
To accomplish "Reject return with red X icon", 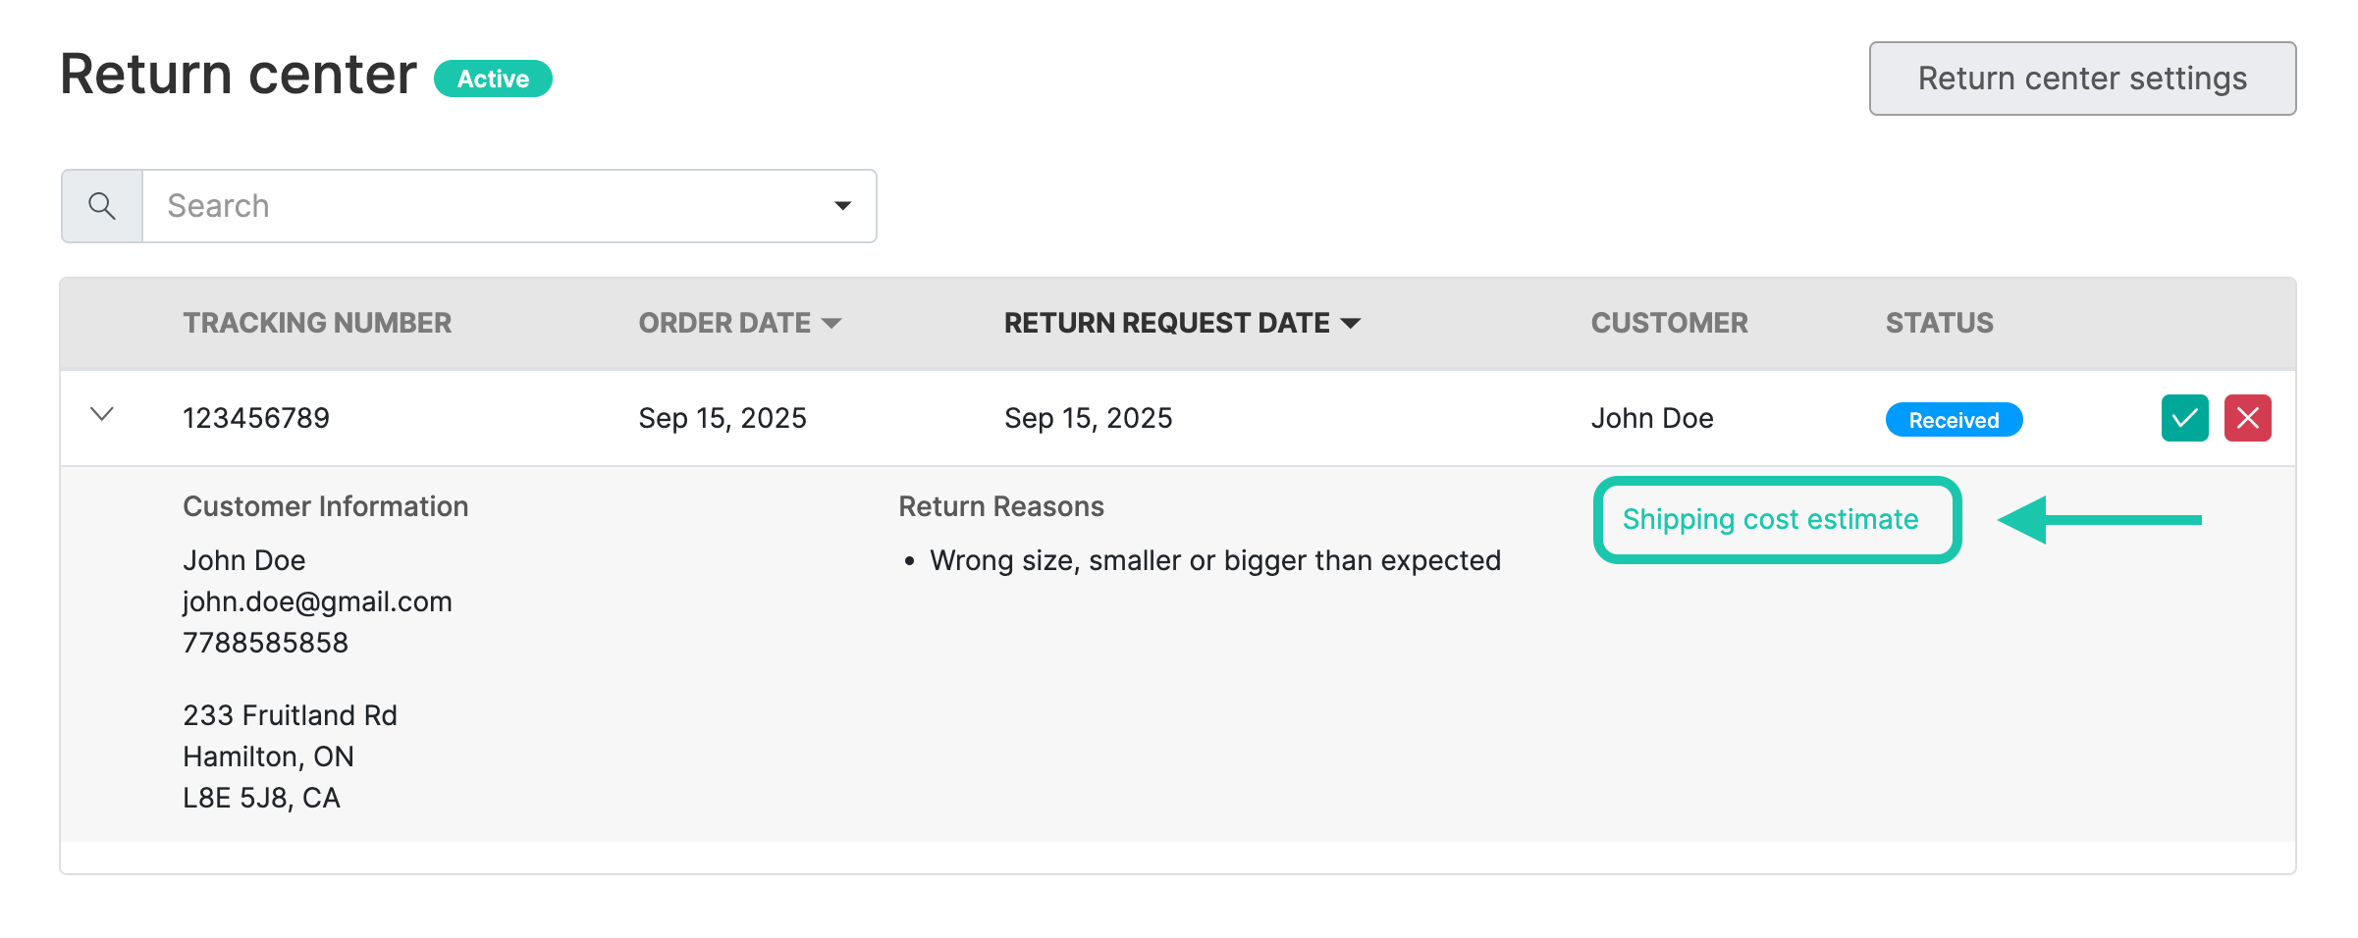I will coord(2247,419).
